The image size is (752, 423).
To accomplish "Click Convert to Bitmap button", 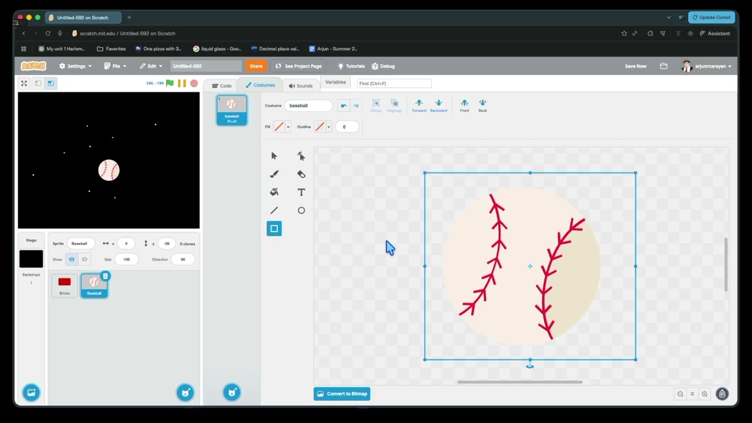I will 342,394.
